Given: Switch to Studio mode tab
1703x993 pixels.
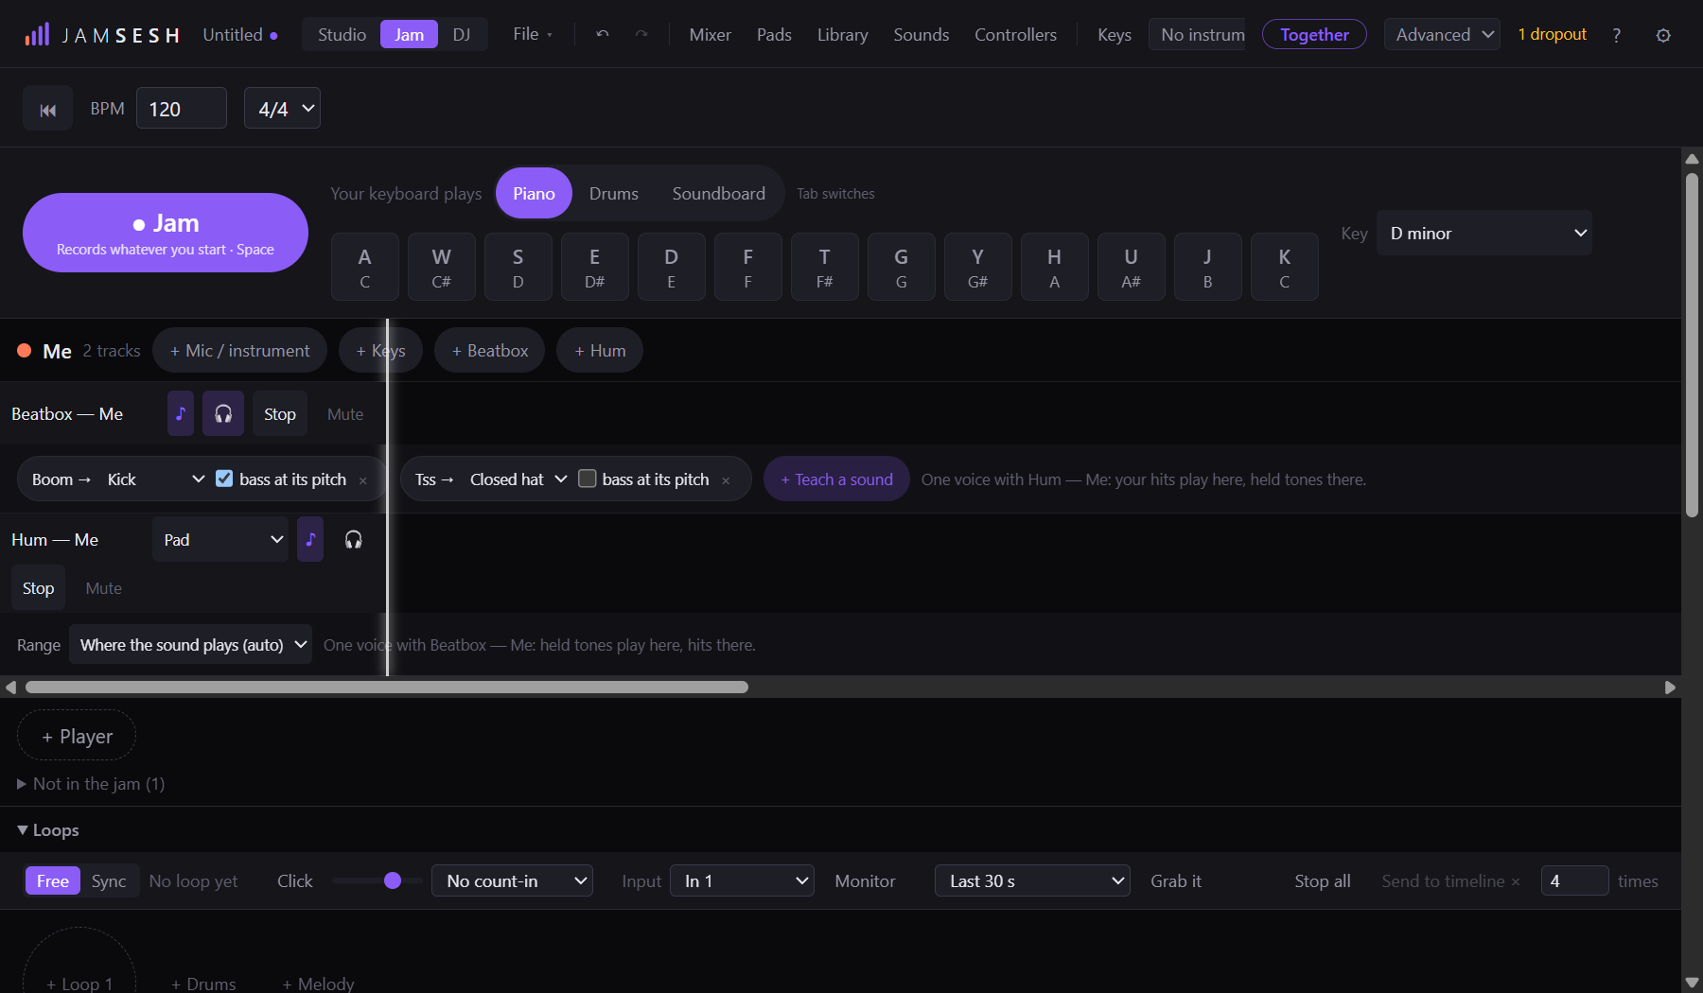Looking at the screenshot, I should point(342,35).
